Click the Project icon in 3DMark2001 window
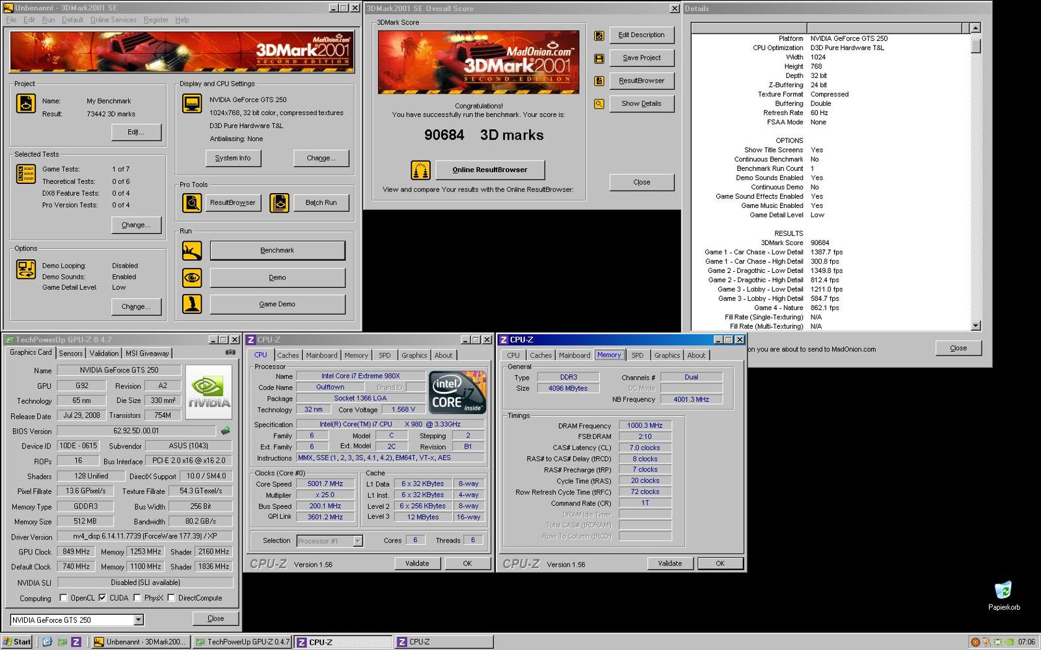 tap(25, 103)
